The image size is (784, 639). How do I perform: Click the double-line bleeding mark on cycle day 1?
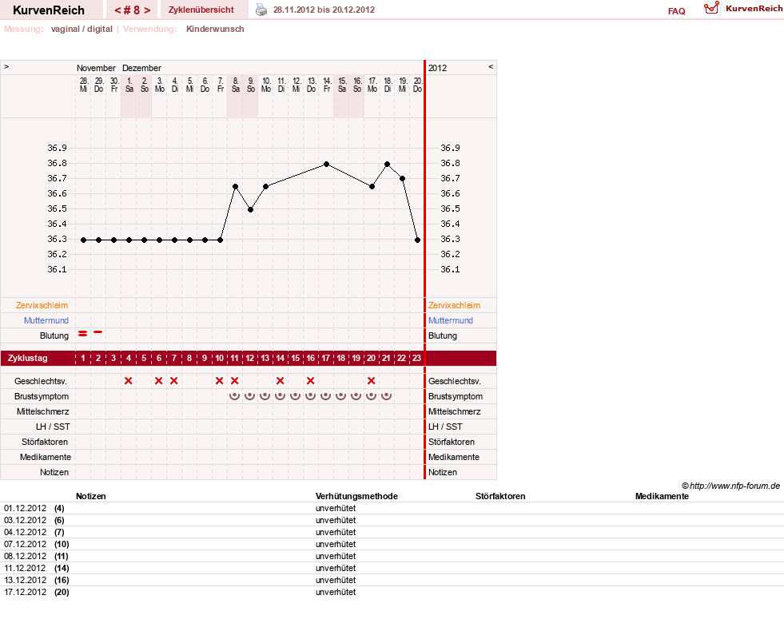[x=83, y=333]
